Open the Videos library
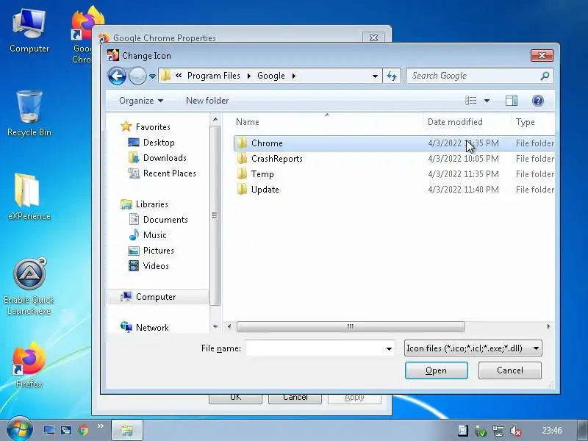 coord(156,266)
